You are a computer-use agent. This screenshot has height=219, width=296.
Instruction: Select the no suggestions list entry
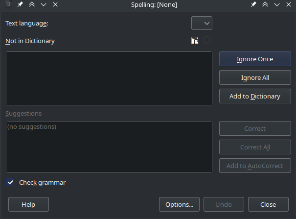coord(32,126)
